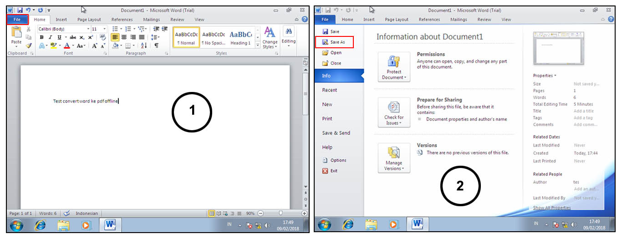
Task: Toggle Subscript formatting
Action: [x=82, y=37]
